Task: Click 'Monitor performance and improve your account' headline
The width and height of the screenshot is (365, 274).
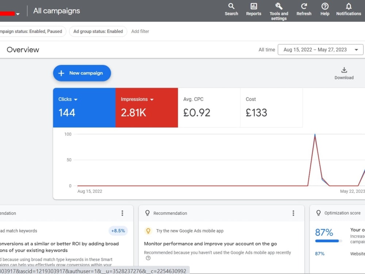Action: [210, 243]
